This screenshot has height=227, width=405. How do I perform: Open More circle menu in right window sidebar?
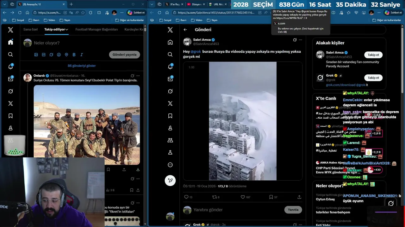point(170,165)
